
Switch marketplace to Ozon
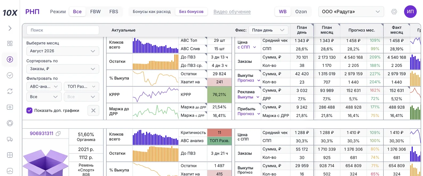coord(301,12)
